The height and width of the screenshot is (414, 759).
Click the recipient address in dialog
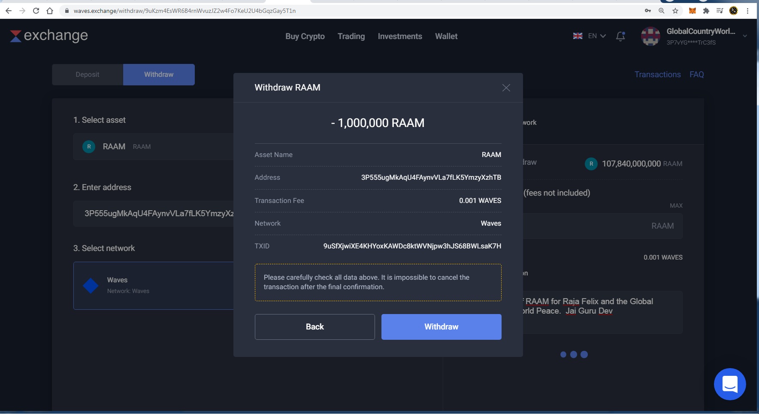(431, 178)
